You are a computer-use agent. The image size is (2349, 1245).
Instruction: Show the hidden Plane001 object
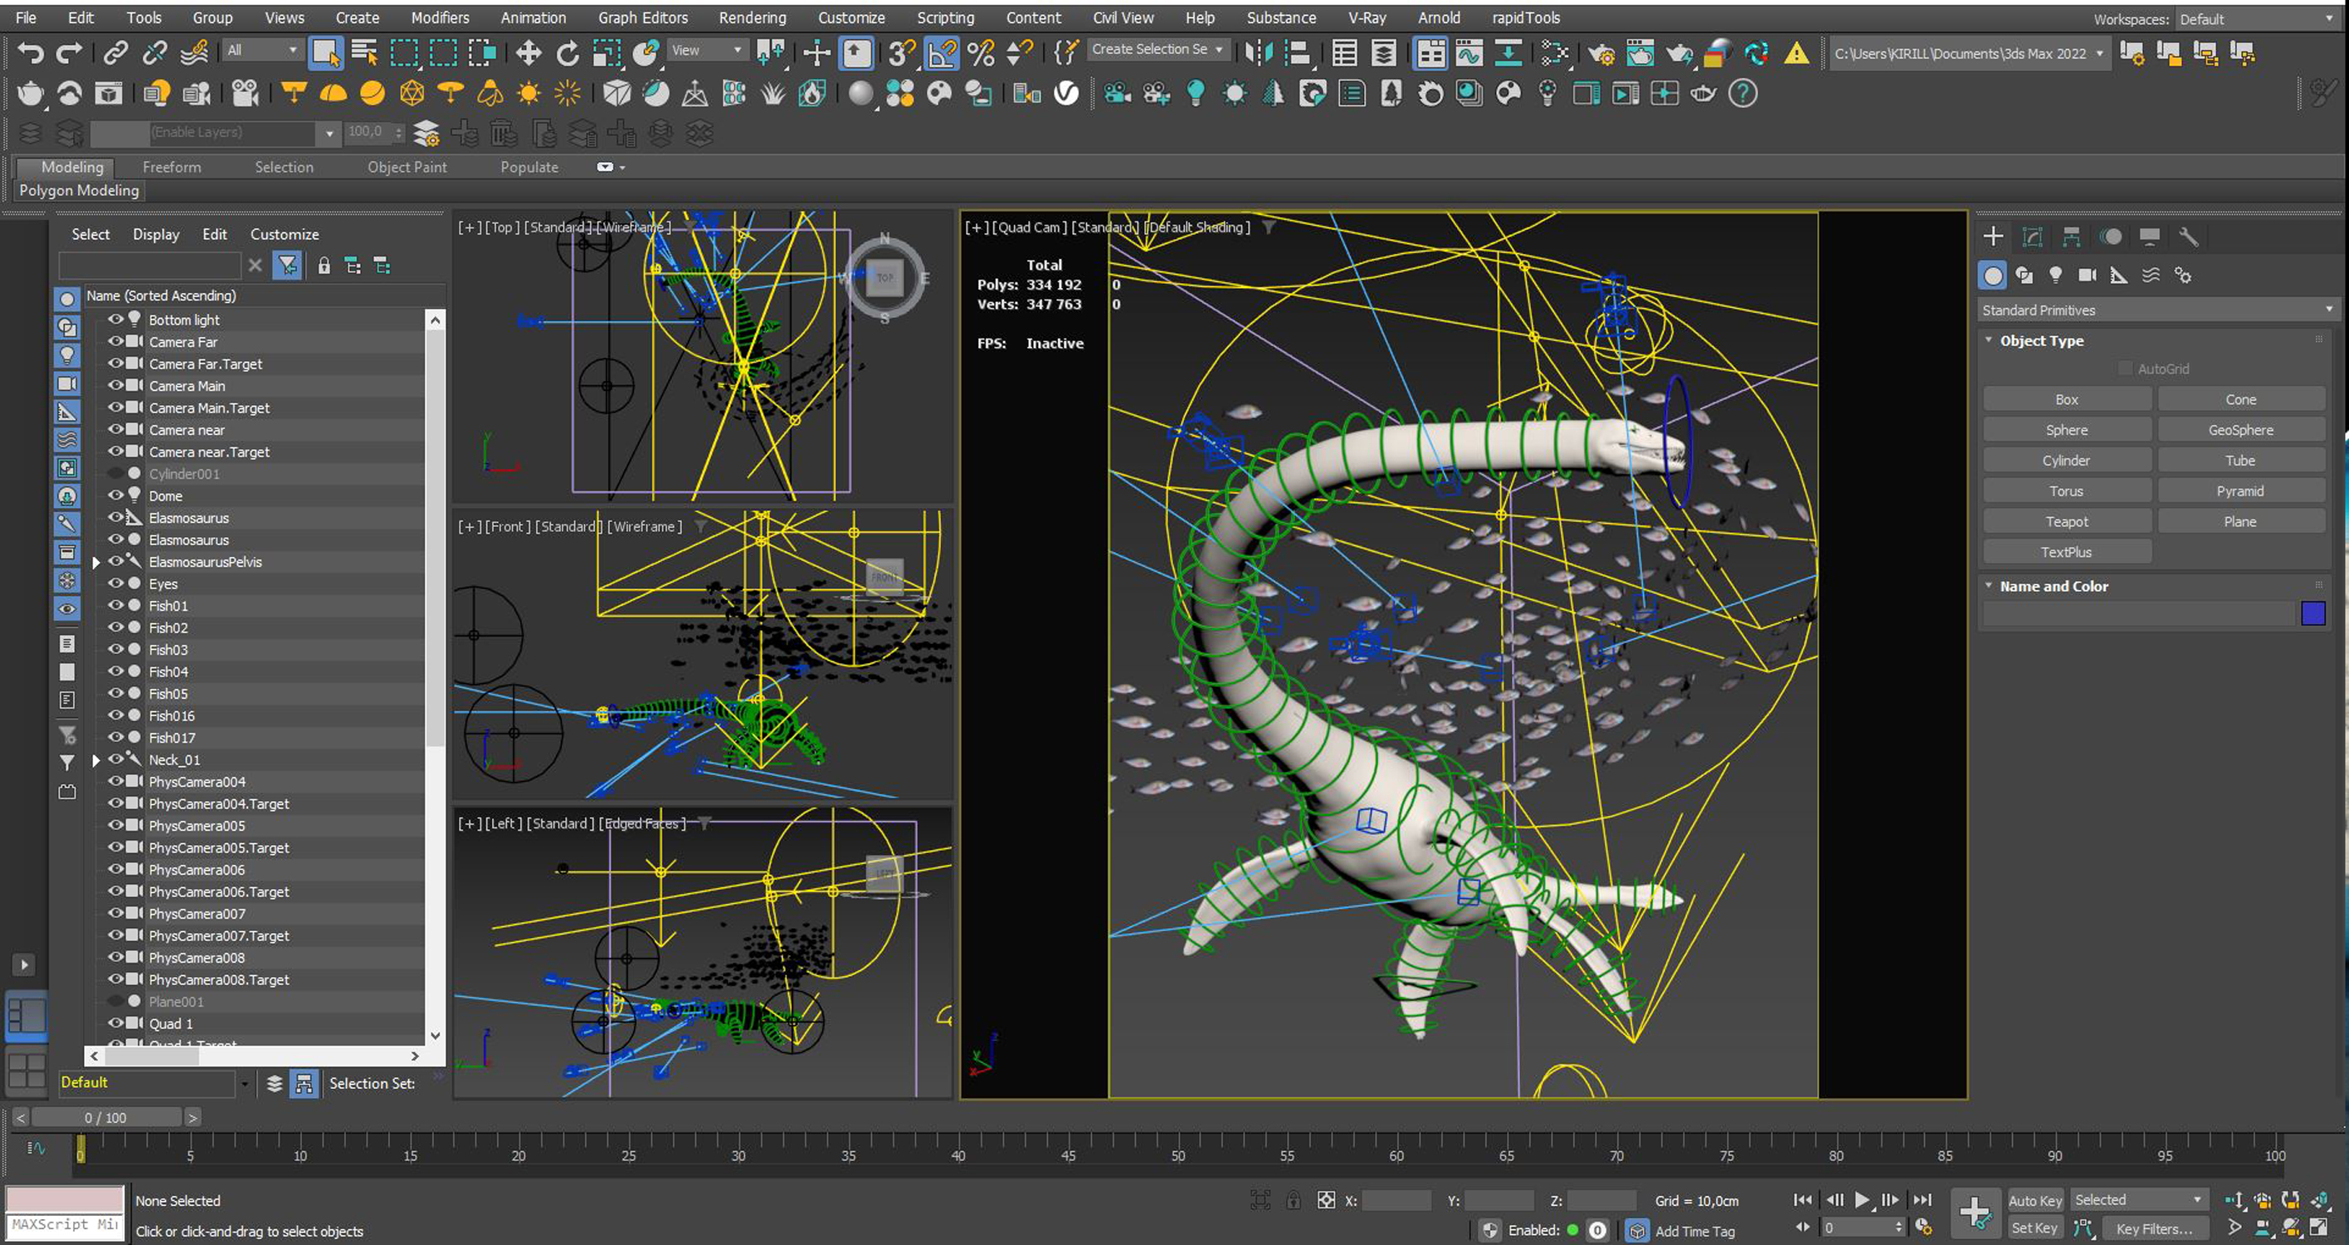(116, 1000)
